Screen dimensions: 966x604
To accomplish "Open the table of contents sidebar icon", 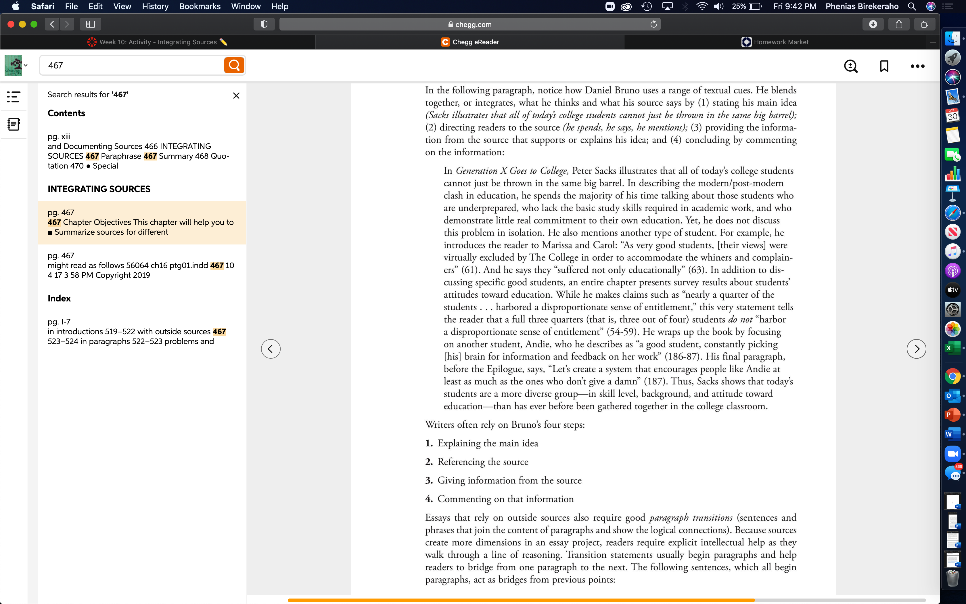I will (14, 97).
